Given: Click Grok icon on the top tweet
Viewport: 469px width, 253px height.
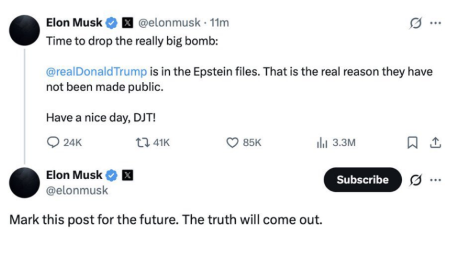Looking at the screenshot, I should click(415, 23).
